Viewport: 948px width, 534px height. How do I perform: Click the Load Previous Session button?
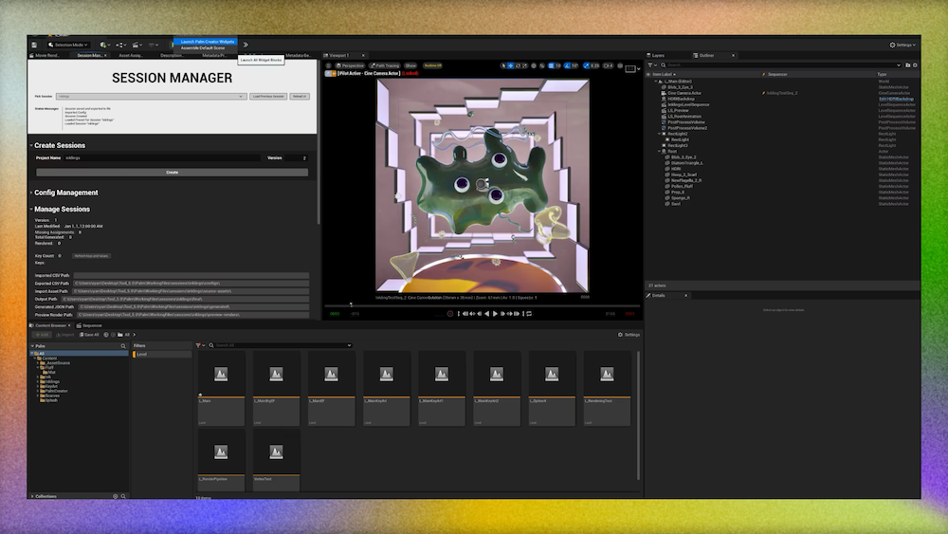tap(267, 96)
